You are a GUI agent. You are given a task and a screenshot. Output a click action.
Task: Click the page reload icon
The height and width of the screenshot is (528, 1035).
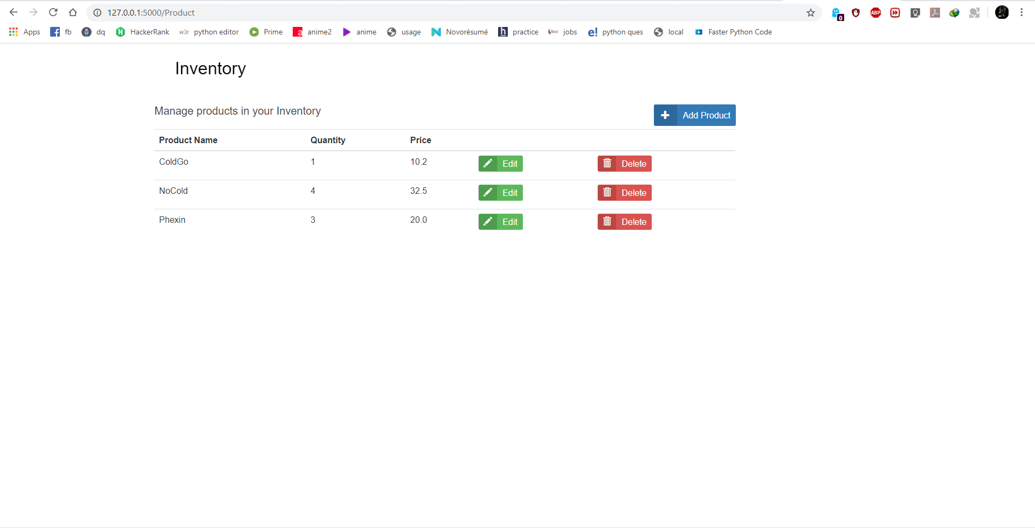click(x=53, y=12)
